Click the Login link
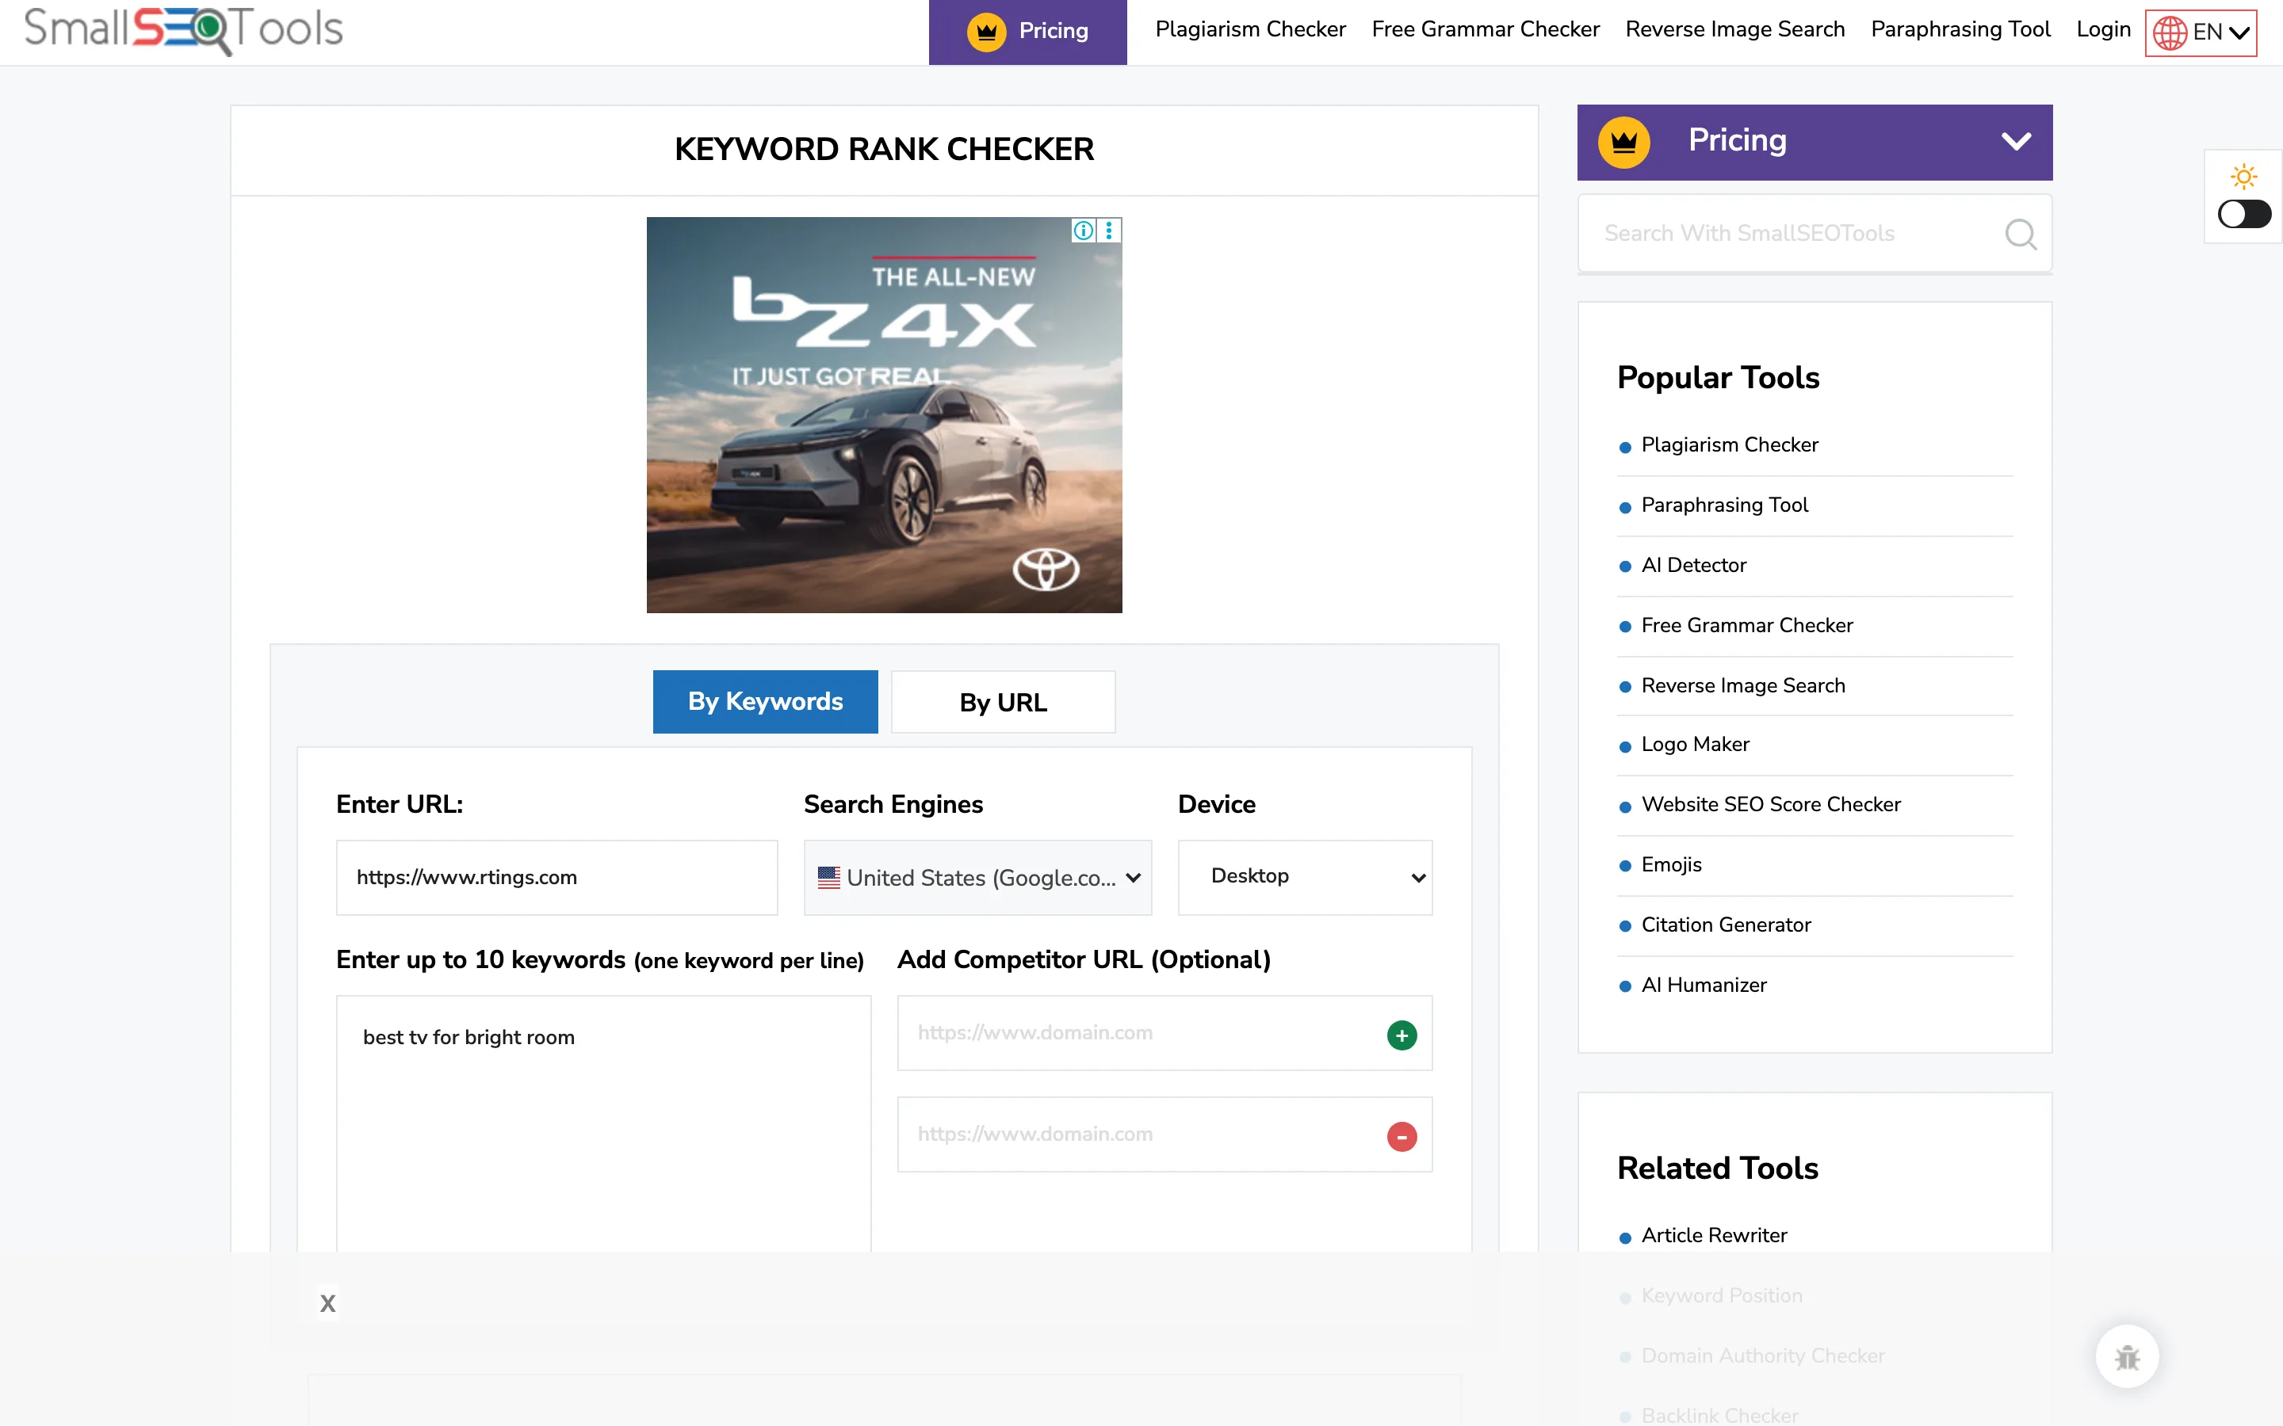The width and height of the screenshot is (2283, 1426). tap(2103, 30)
